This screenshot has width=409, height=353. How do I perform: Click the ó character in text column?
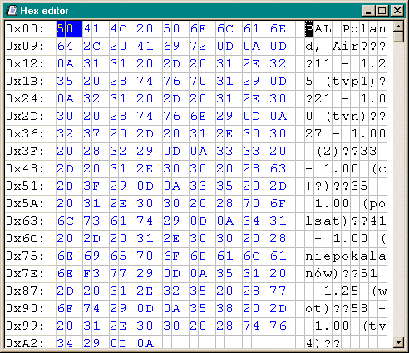(x=318, y=274)
